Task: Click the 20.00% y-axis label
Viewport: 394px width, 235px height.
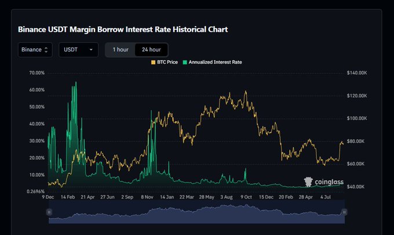Action: coord(37,158)
